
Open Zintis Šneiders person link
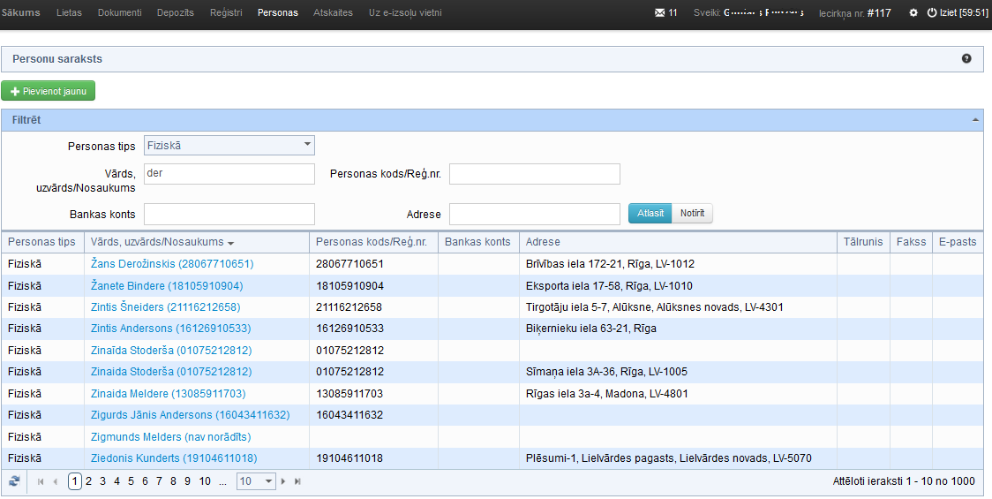166,307
